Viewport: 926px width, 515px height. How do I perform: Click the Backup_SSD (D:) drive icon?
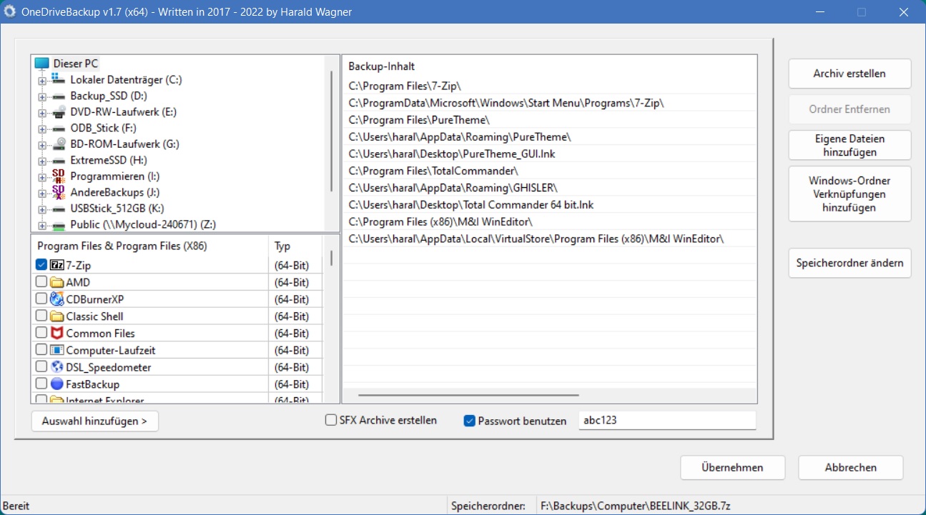point(59,96)
